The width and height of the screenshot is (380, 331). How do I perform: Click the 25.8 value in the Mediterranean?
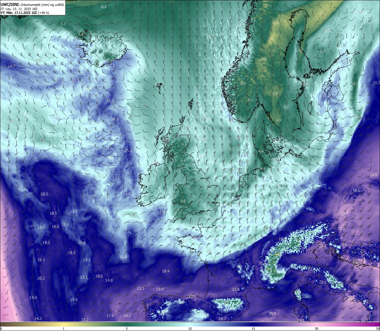(x=272, y=313)
